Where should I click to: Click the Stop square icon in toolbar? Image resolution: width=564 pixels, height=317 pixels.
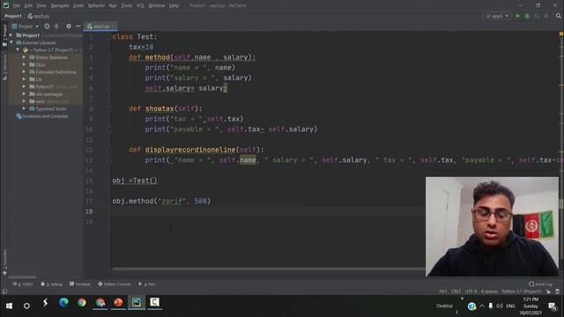[x=546, y=16]
